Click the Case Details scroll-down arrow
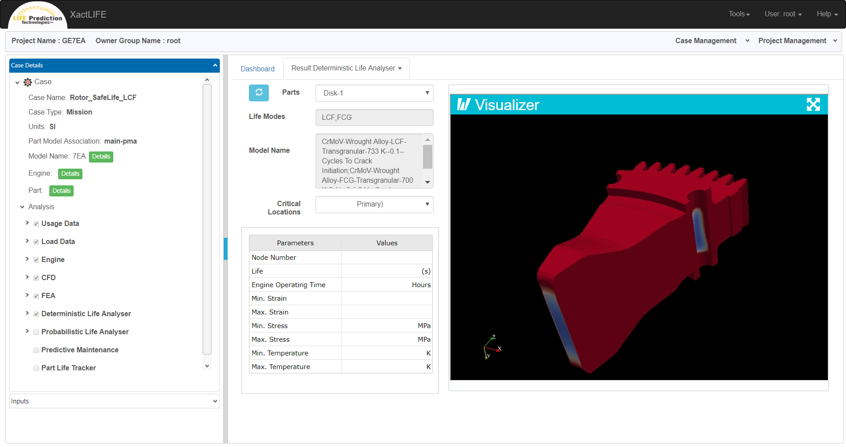 (x=207, y=366)
